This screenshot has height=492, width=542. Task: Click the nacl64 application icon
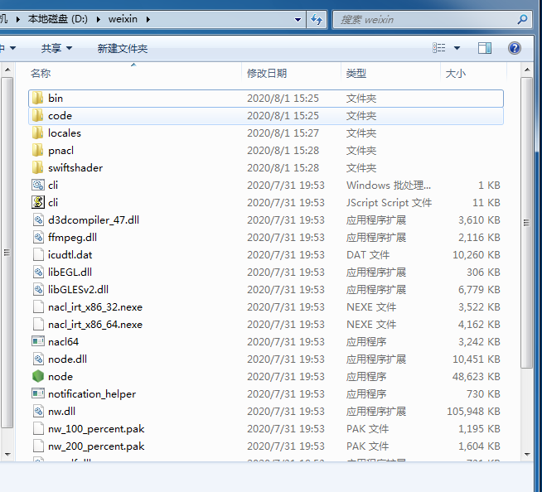[38, 342]
